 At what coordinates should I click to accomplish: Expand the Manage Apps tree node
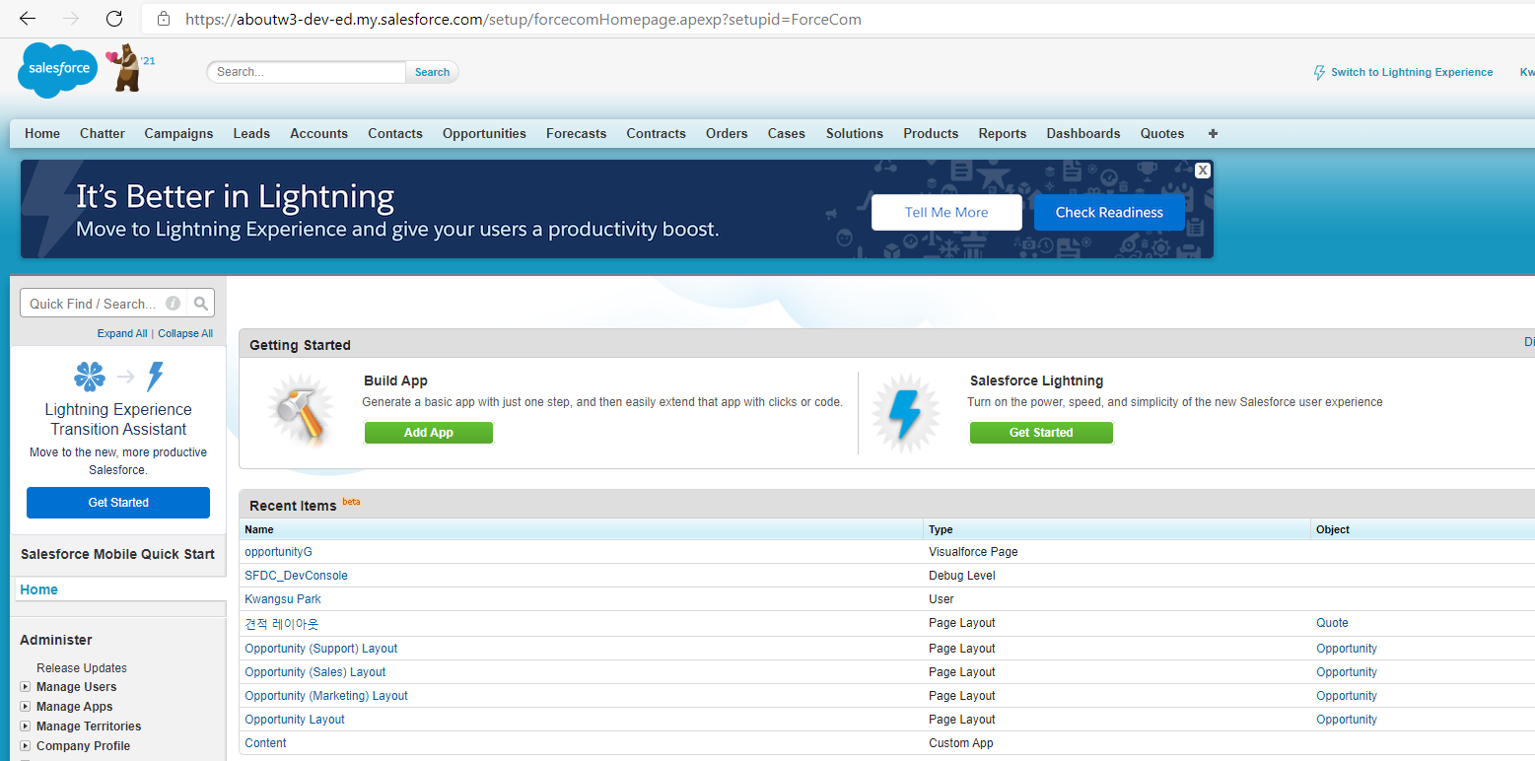26,707
